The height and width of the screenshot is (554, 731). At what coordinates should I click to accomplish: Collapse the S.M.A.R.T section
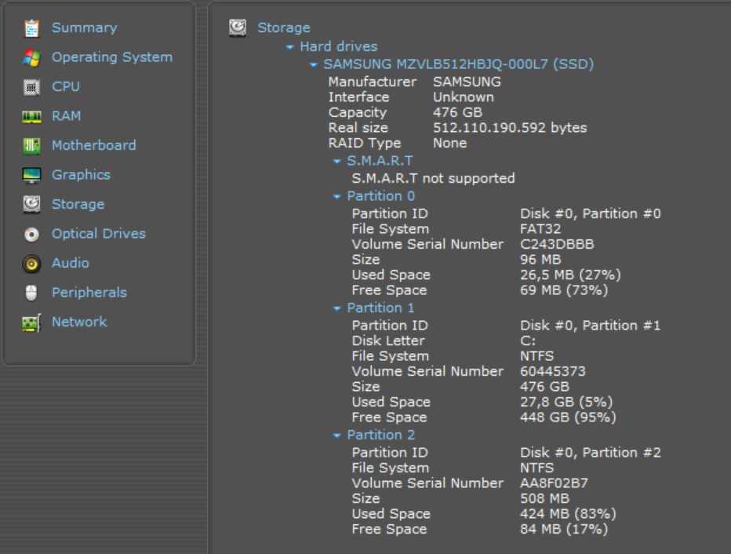coord(337,162)
